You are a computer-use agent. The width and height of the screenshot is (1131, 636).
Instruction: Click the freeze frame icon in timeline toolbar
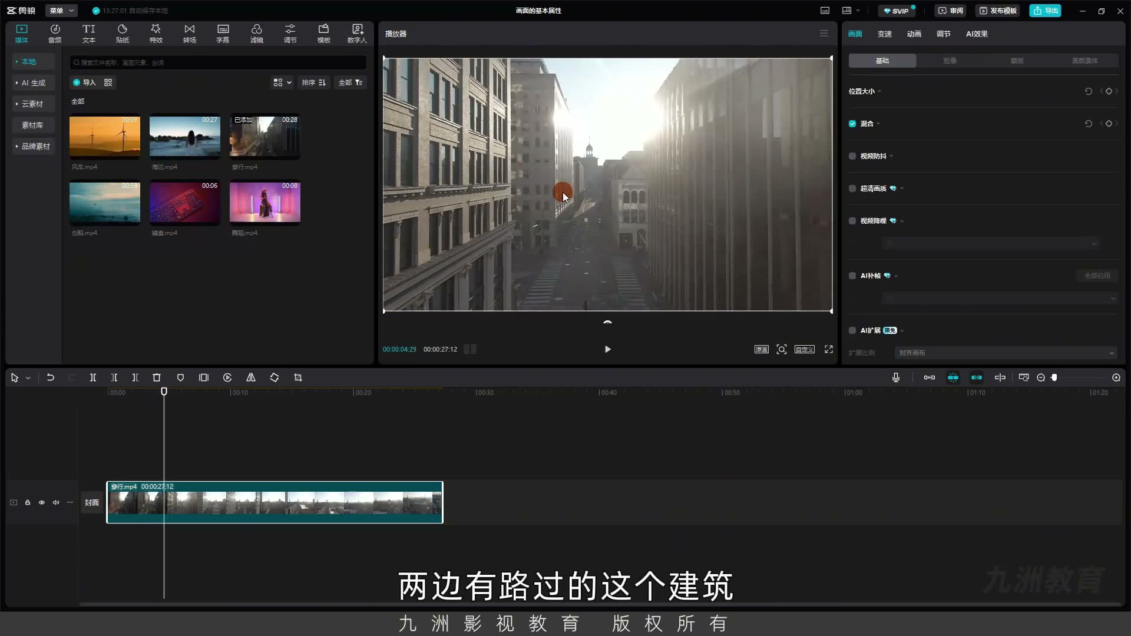[204, 377]
